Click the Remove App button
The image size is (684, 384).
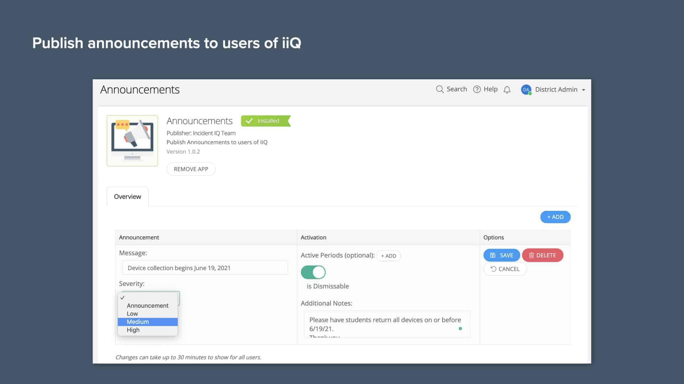pyautogui.click(x=191, y=169)
